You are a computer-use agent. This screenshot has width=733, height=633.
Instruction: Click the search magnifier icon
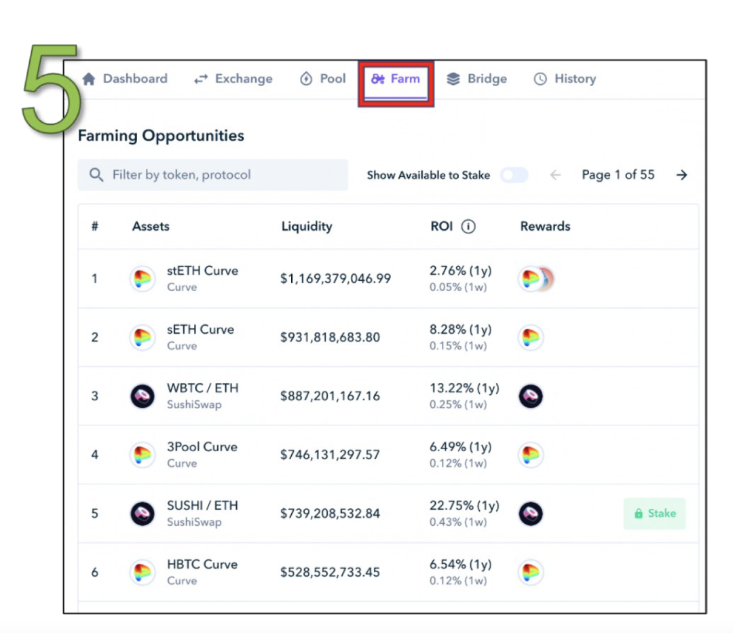point(96,175)
